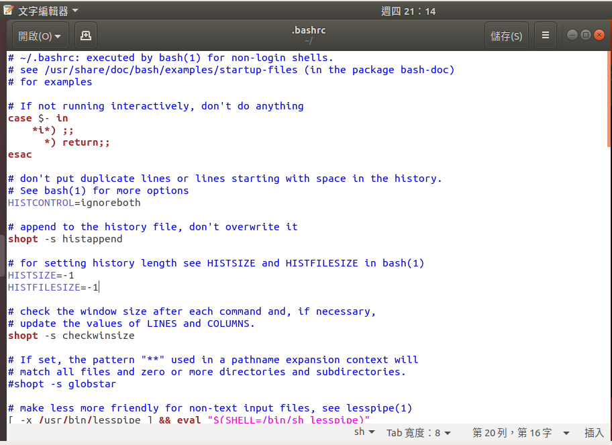Open the clock showing 週四 21:14
The image size is (612, 445).
click(408, 11)
